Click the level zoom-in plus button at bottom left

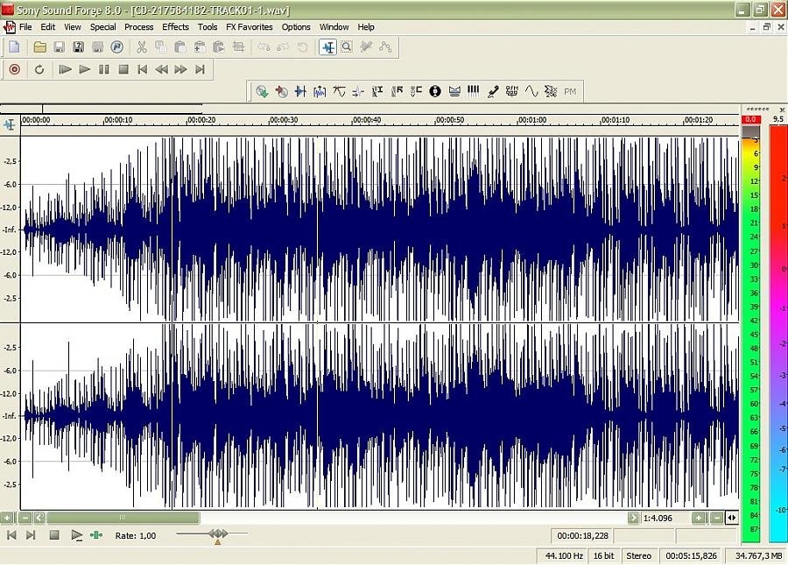[6, 517]
